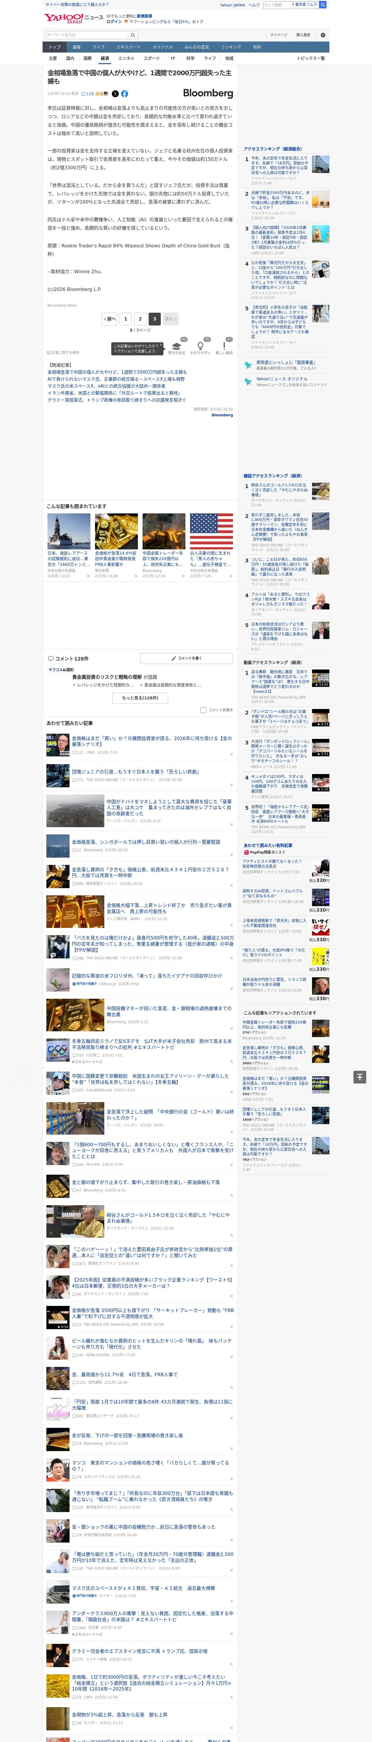Go to article page 1

pos(125,318)
